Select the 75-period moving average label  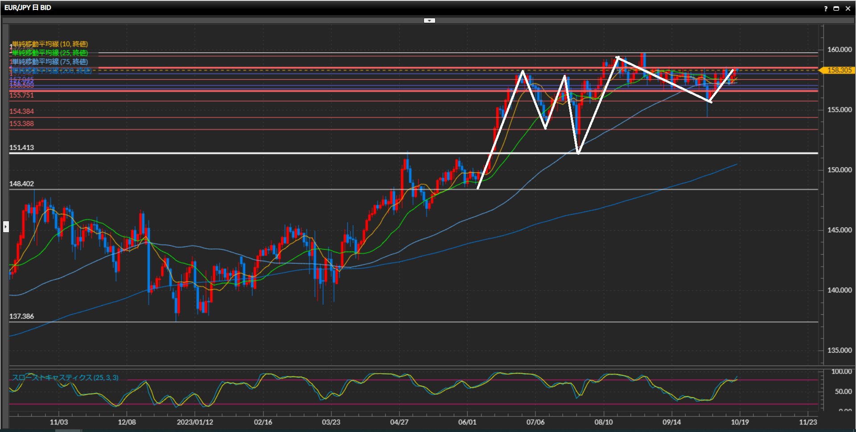tap(50, 62)
